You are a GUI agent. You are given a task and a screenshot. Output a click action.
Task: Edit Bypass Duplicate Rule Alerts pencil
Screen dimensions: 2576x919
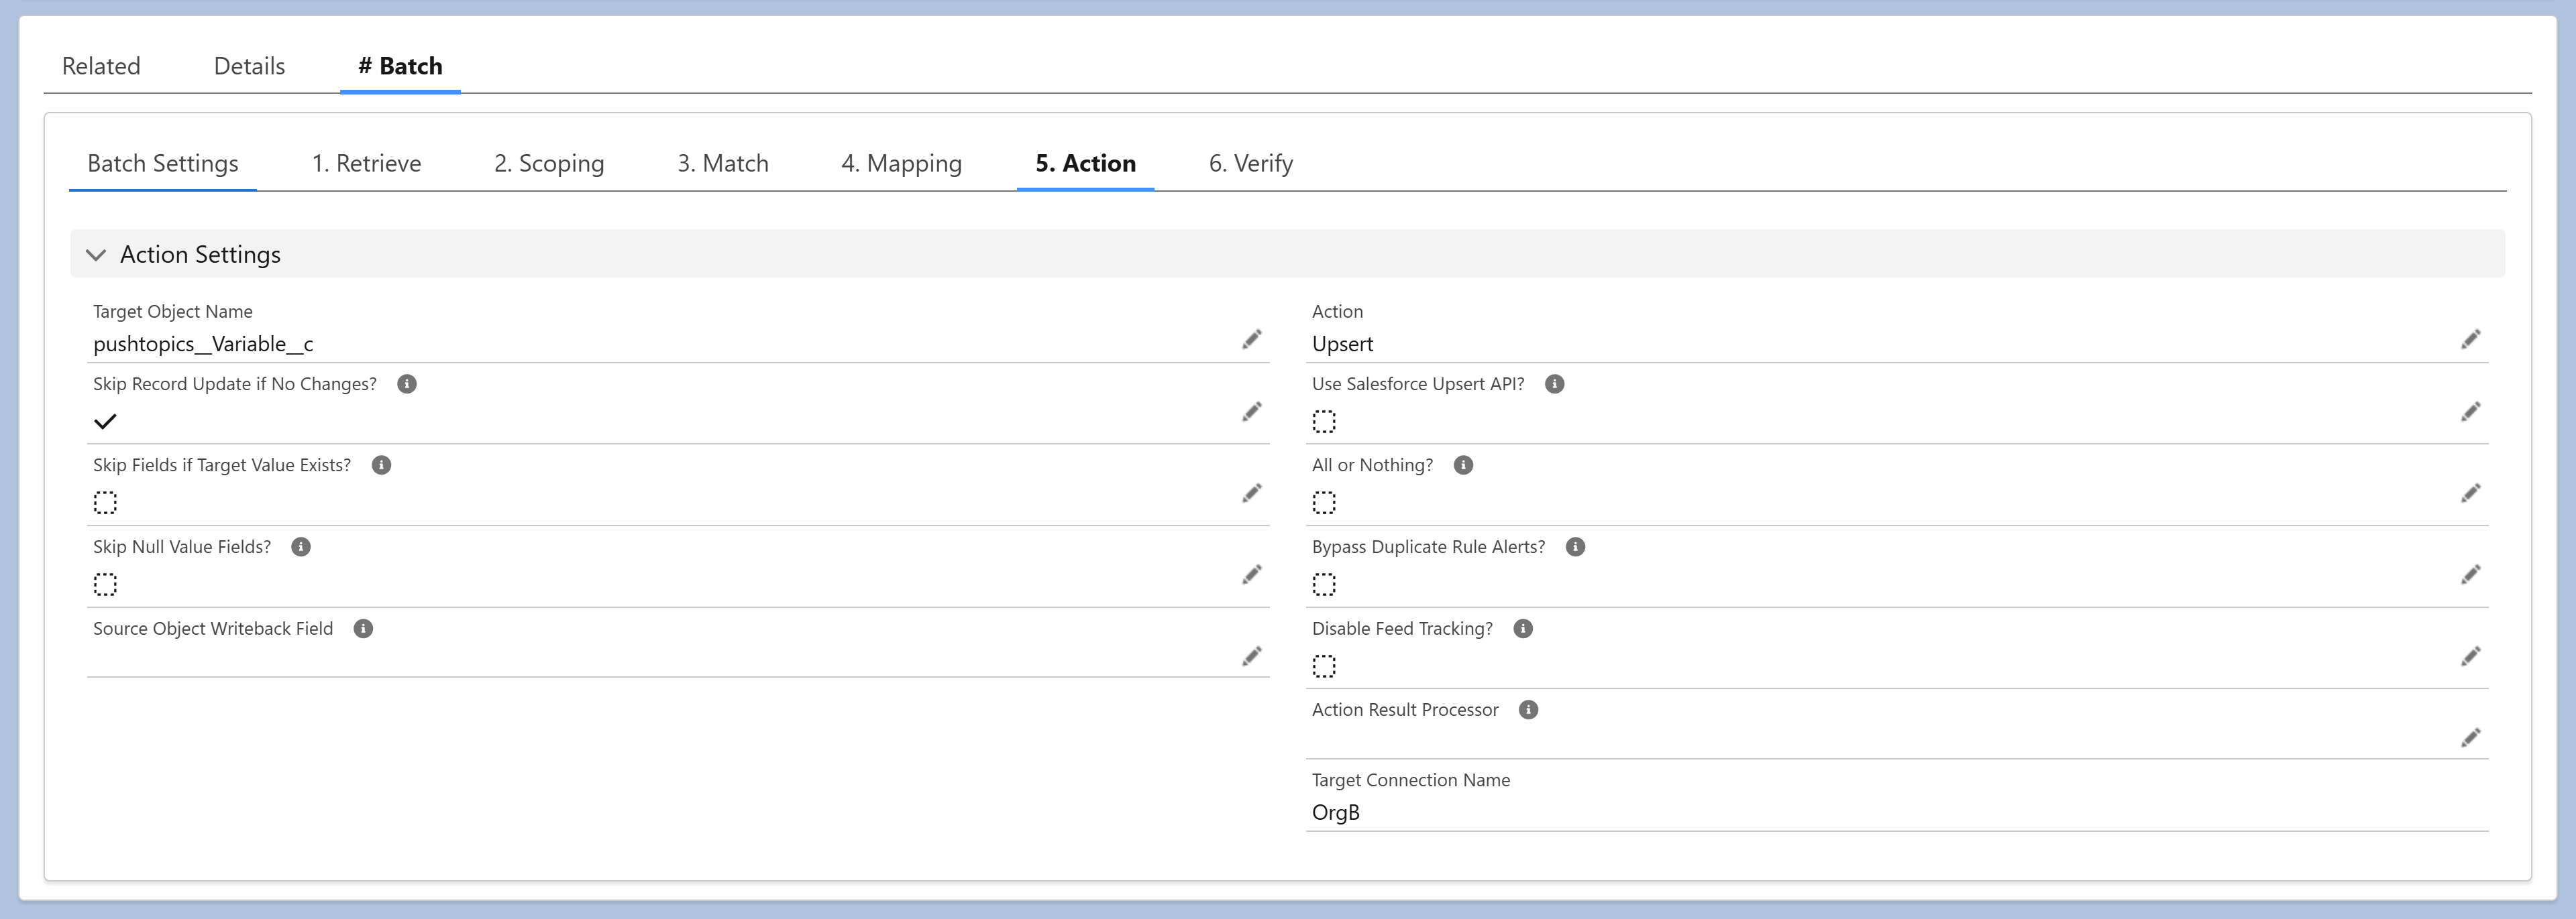[2470, 574]
